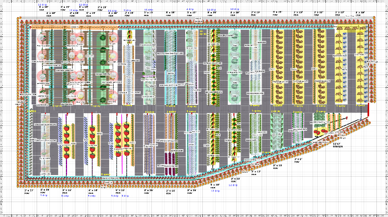Select the top-left white melon icon with pink circle
388x217 pixels.
42,38
